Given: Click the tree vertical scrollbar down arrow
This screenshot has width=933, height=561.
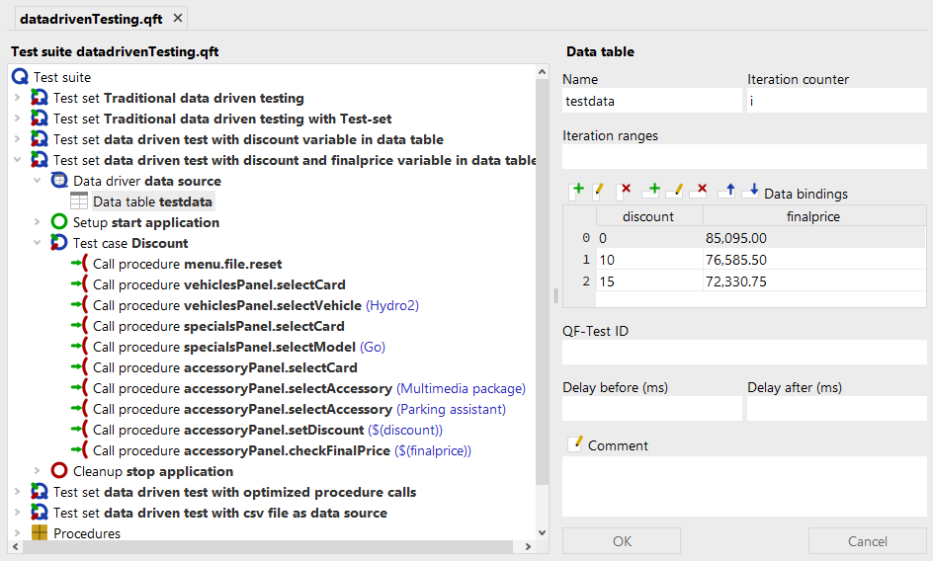Looking at the screenshot, I should pos(542,532).
